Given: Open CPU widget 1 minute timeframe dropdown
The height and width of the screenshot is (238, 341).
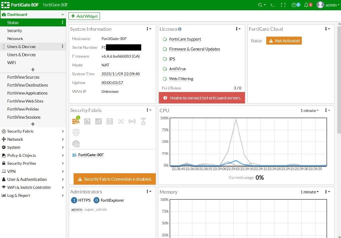Looking at the screenshot, I should (309, 110).
